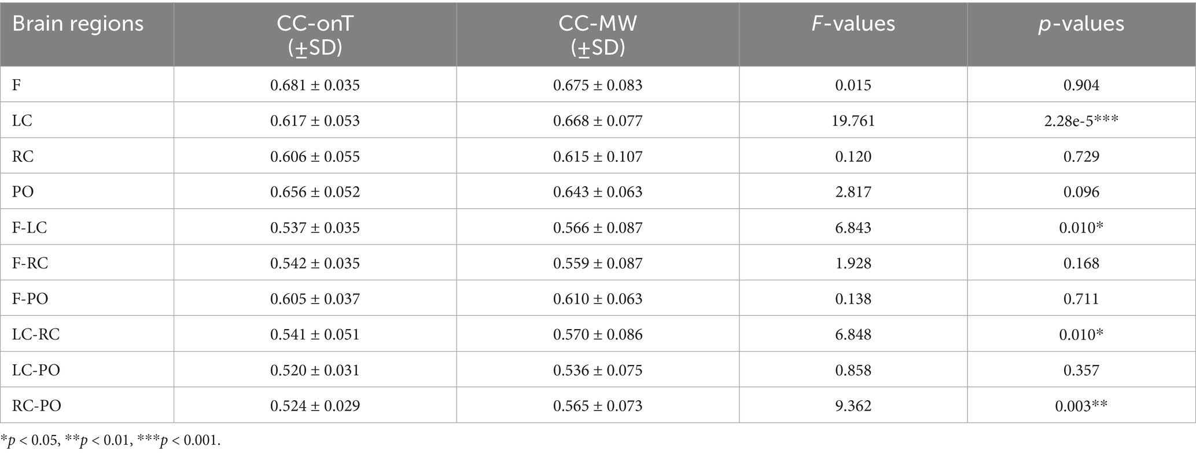Click the significance footnote text
Screen dimensions: 1196x454
(111, 441)
